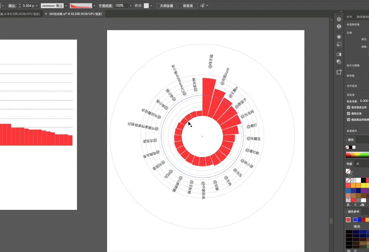Viewport: 369px width, 252px height.
Task: Pick a color from the Color spectrum bar
Action: [x=357, y=155]
